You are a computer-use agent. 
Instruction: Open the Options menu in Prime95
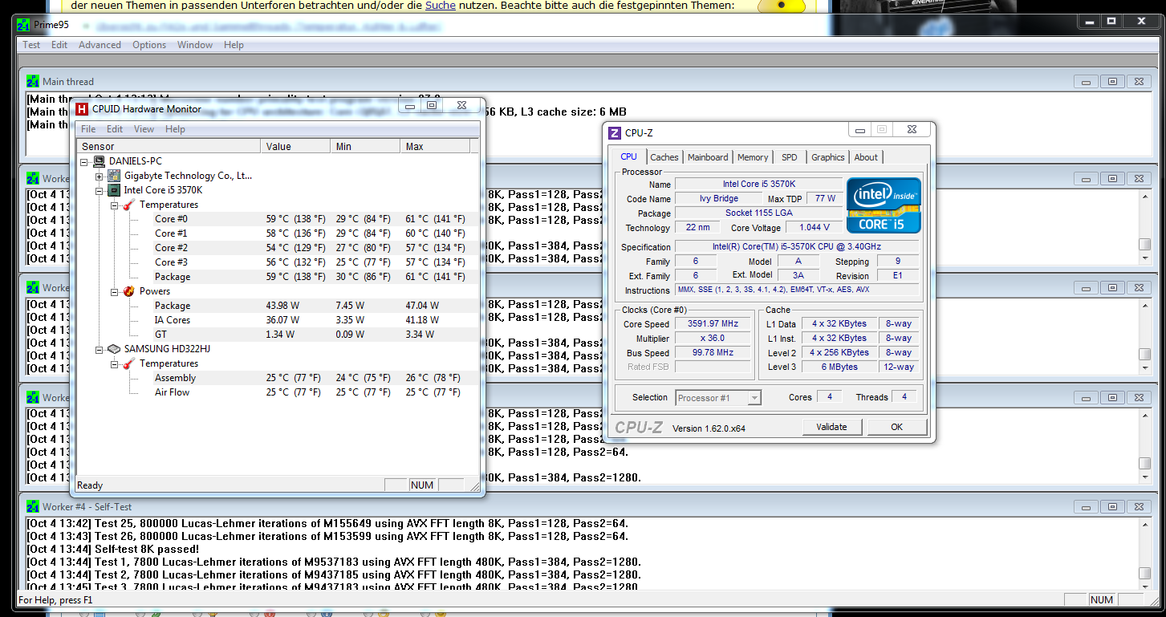[x=149, y=45]
